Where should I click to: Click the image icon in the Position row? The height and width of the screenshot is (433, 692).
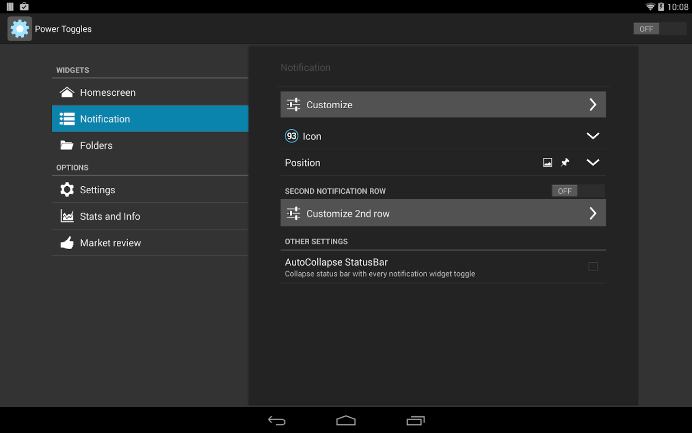coord(547,162)
